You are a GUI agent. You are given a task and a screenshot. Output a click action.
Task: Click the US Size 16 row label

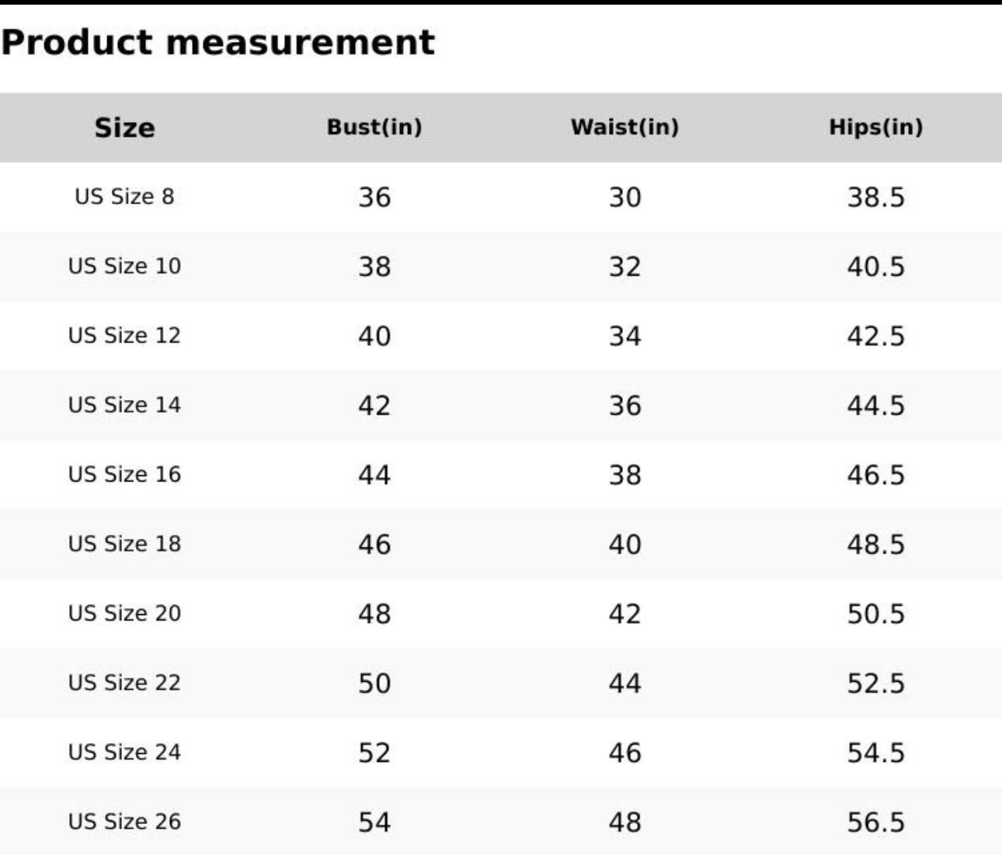point(124,474)
